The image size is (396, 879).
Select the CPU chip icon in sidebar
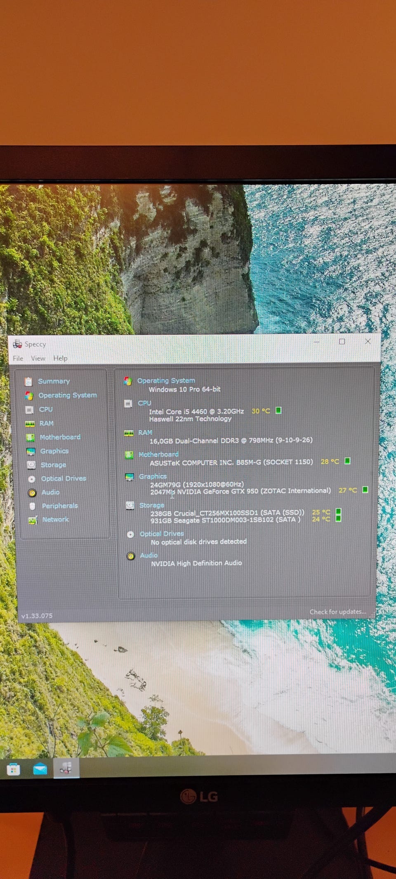click(x=29, y=410)
